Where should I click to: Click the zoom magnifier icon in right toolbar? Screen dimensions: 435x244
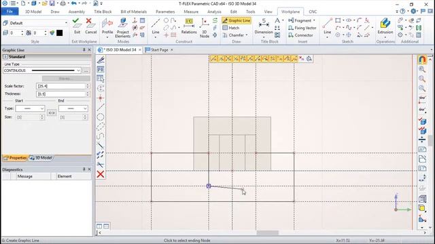[x=422, y=69]
